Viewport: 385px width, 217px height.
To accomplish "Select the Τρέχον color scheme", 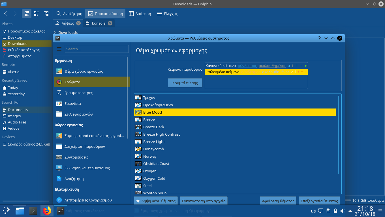I will [235, 97].
